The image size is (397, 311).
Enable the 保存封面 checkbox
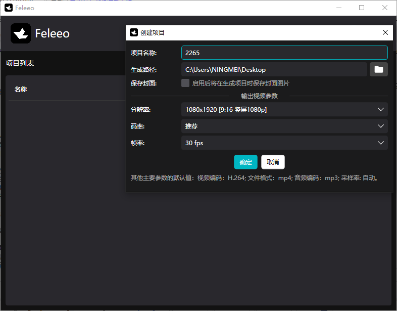tap(185, 83)
